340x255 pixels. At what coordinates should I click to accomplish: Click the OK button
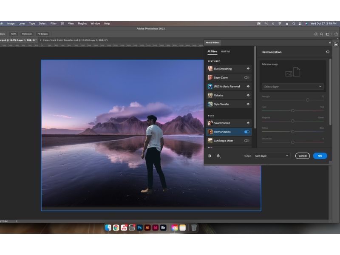coord(320,156)
